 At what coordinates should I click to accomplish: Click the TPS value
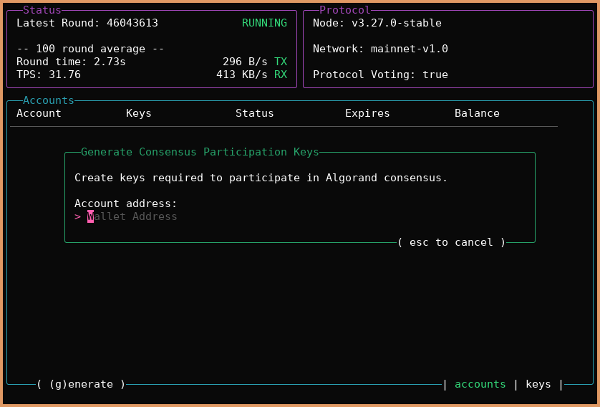click(64, 75)
